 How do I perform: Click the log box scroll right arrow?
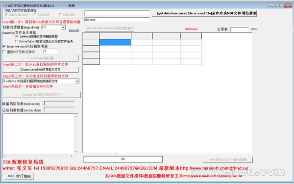pos(72,156)
